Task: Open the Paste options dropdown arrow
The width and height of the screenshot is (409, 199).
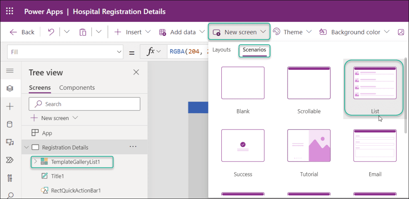Action: click(x=99, y=32)
